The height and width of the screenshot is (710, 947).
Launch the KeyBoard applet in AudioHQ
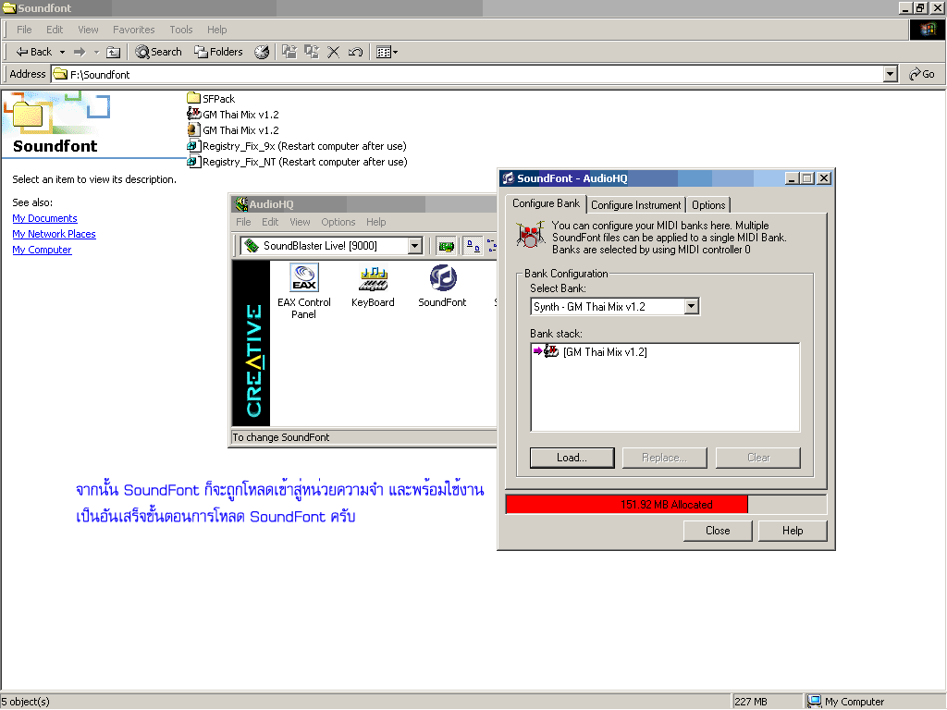(x=373, y=287)
